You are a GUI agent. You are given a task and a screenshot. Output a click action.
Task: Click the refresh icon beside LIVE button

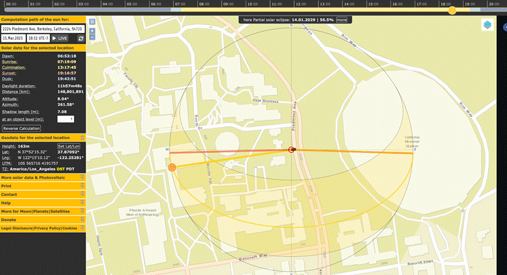click(81, 39)
